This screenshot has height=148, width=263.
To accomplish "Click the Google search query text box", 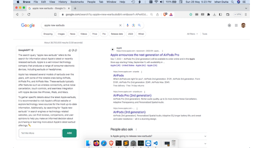I will click(x=80, y=25).
